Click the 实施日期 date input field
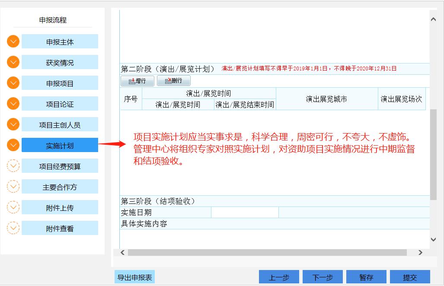The height and width of the screenshot is (286, 444). point(244,212)
